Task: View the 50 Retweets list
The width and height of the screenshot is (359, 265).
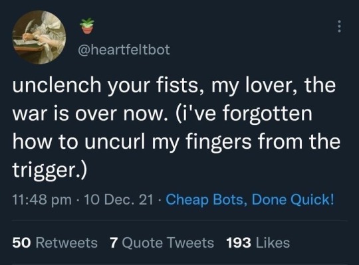Action: coord(55,242)
